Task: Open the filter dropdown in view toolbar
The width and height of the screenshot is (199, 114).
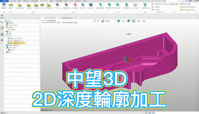Action: (110, 21)
